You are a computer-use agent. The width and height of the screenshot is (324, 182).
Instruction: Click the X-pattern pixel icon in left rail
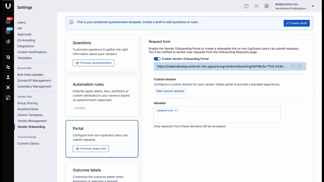coord(8,87)
